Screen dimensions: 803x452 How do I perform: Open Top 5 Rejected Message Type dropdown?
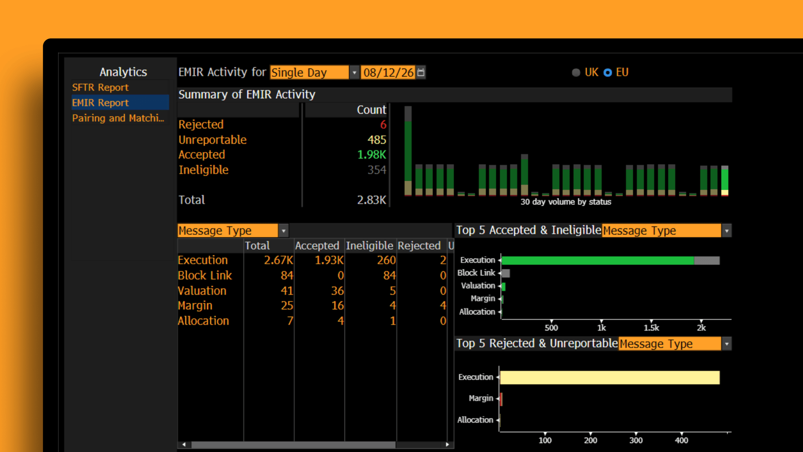(x=675, y=344)
